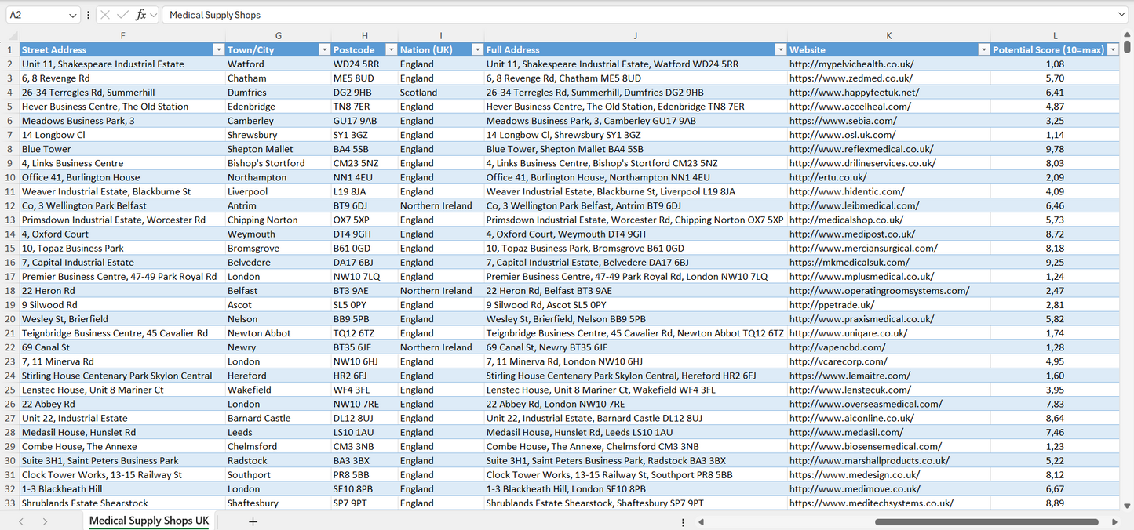
Task: Select the column H header
Action: click(x=364, y=35)
